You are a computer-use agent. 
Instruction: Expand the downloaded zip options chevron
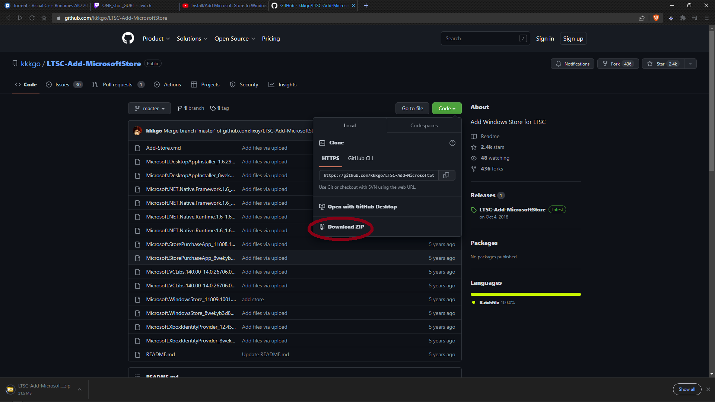click(x=79, y=389)
